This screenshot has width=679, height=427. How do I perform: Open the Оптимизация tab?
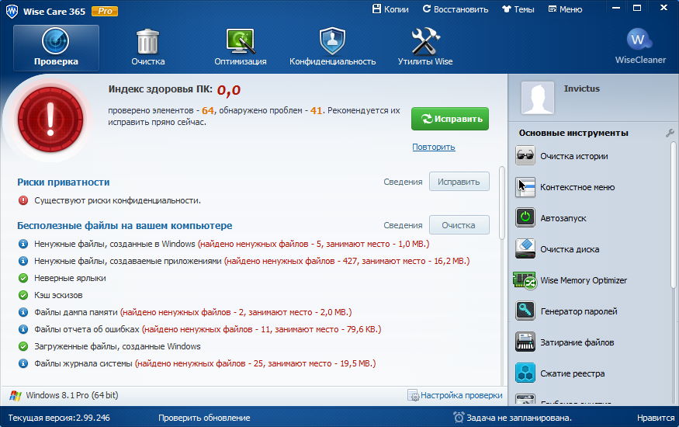click(241, 47)
